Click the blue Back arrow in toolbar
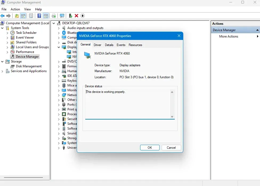 click(3, 16)
